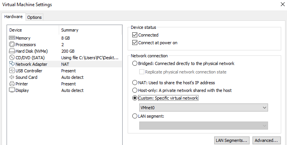
Task: Choose Host-only private network option
Action: point(135,90)
